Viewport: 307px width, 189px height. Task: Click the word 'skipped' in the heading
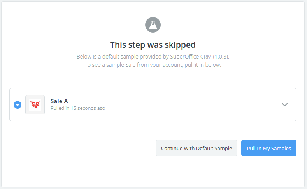[181, 45]
